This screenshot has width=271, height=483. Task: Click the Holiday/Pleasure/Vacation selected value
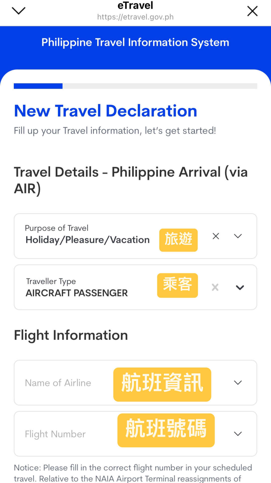87,240
